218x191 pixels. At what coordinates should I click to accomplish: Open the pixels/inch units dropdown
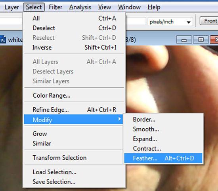[x=170, y=21]
